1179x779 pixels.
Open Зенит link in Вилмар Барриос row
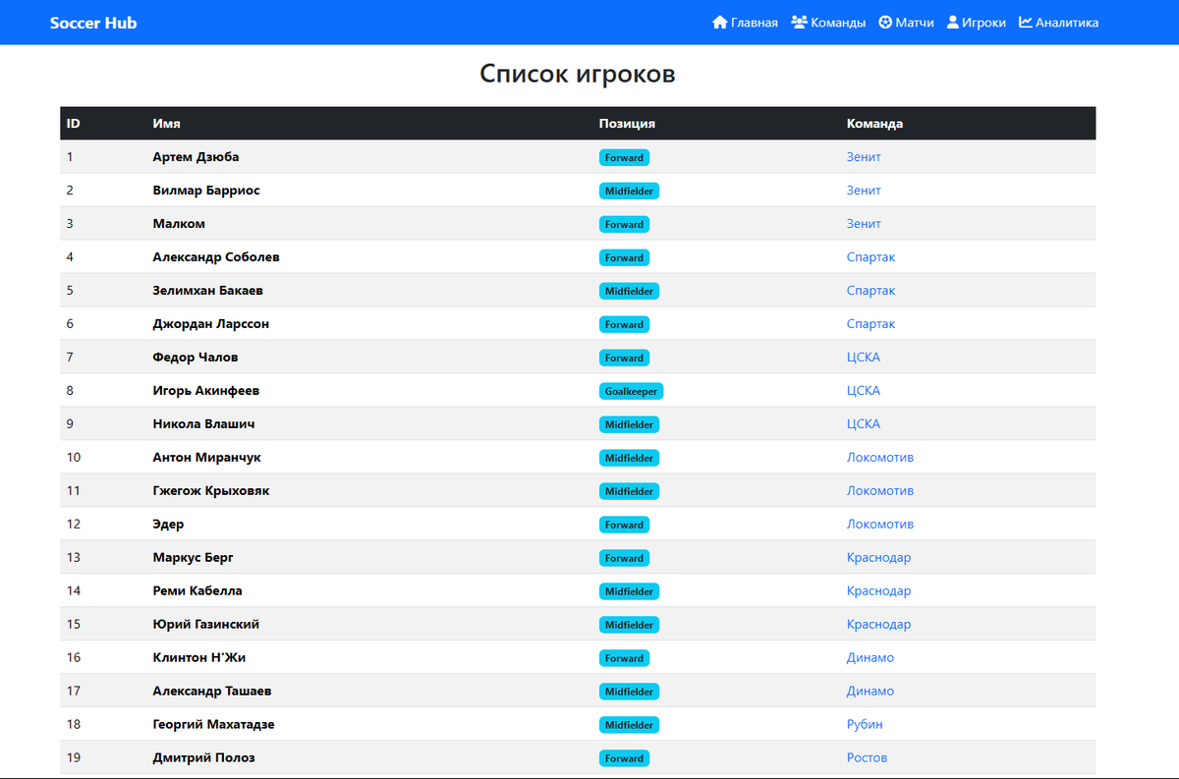pos(864,191)
